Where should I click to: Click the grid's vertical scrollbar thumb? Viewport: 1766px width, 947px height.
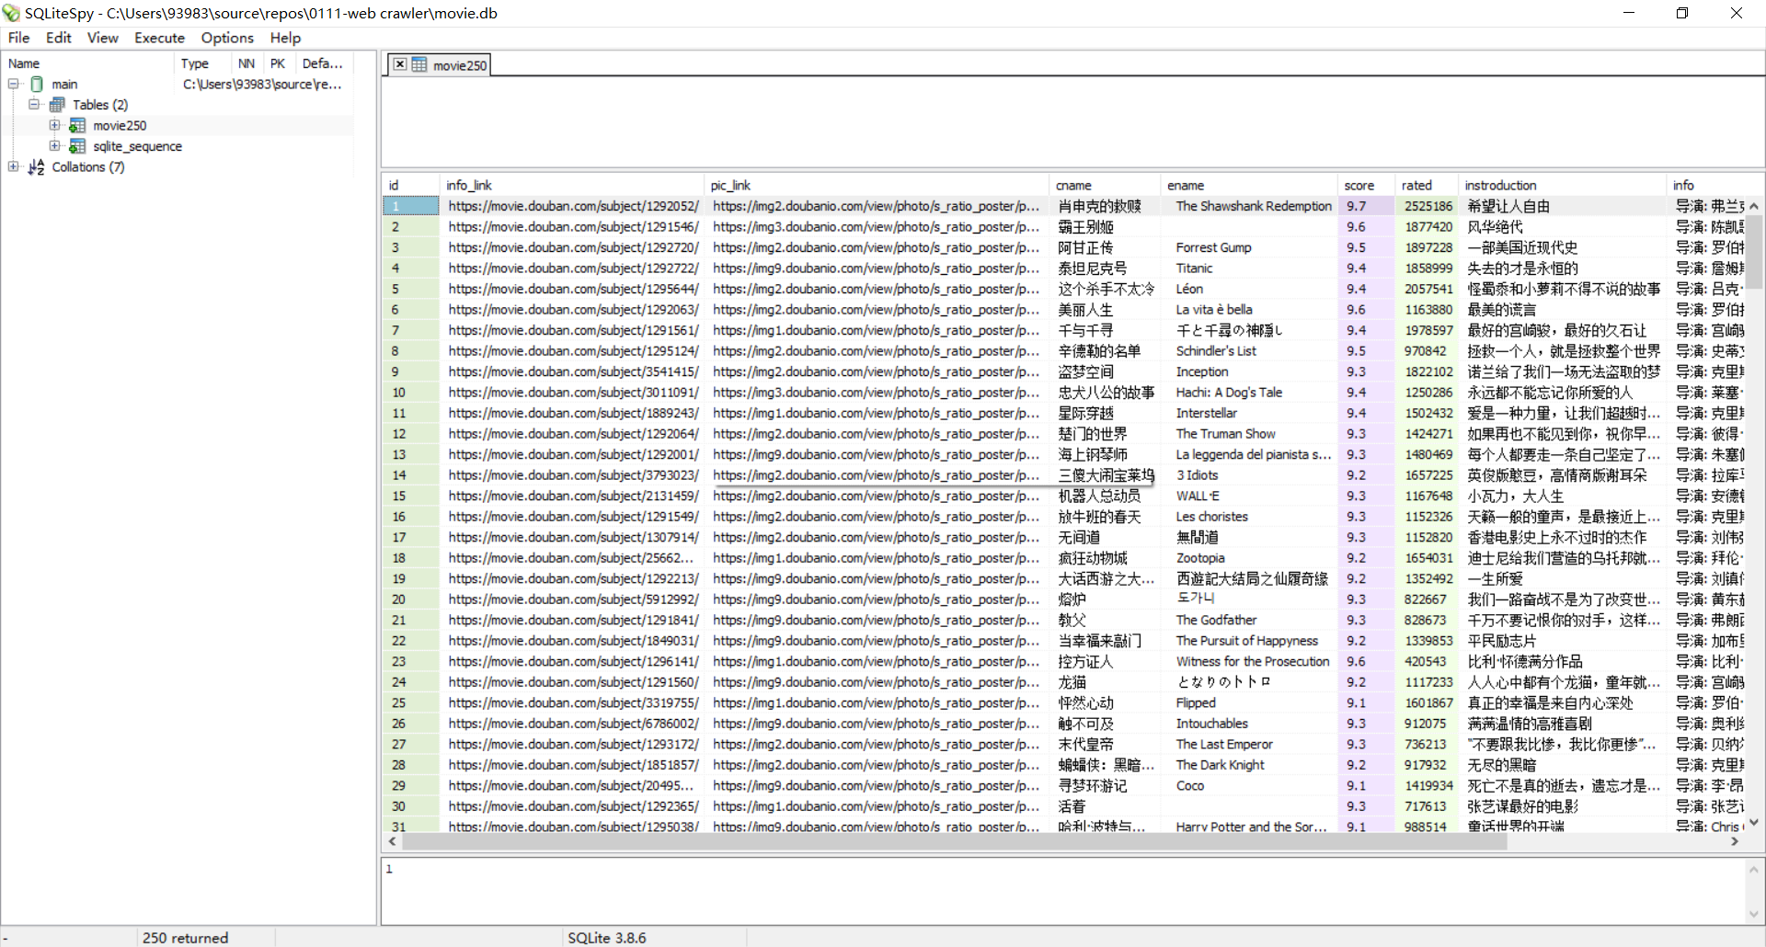point(1753,253)
